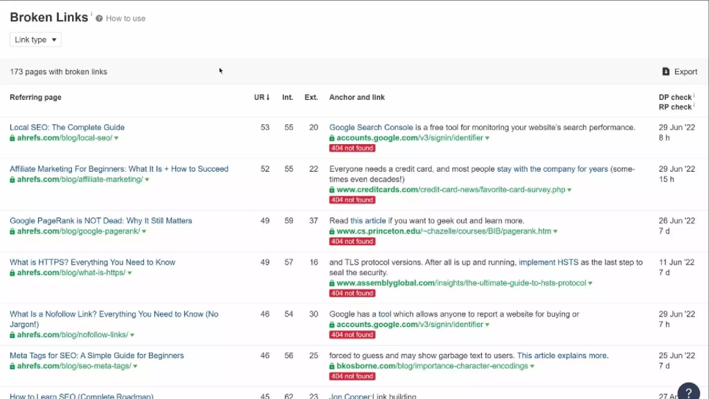Open accounts.google.com link in Local SEO row
This screenshot has height=399, width=709.
click(410, 138)
